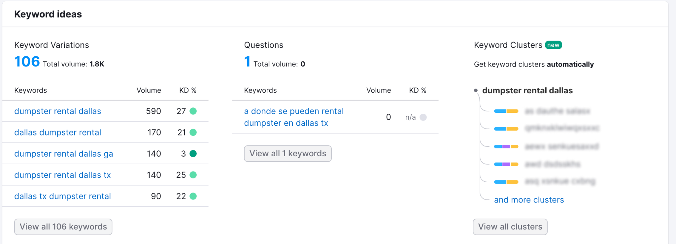
Task: Click the KD dot for 'dallas tx dumpster rental'
Action: coord(193,197)
